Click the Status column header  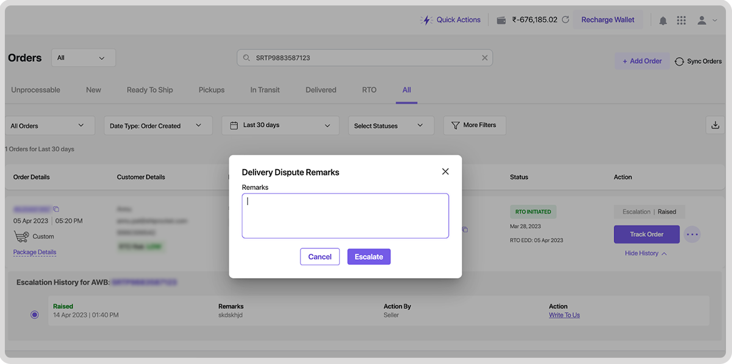(519, 177)
